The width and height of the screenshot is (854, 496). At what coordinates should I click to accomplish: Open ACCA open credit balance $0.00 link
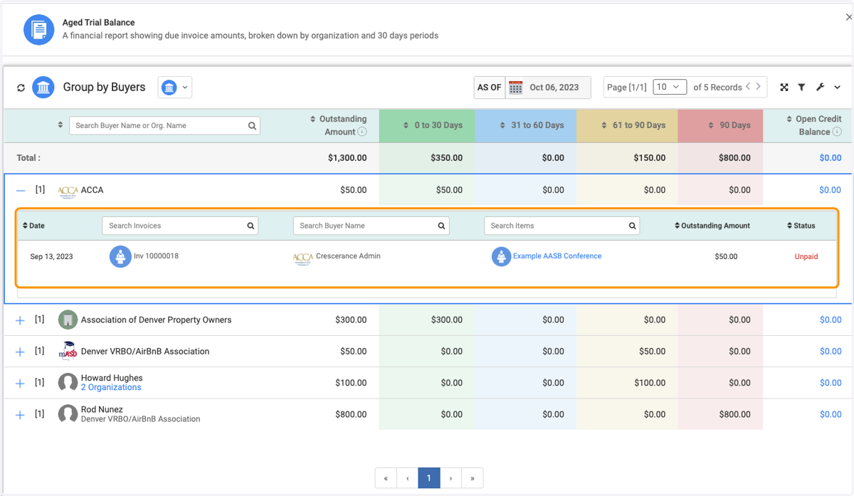tap(830, 190)
